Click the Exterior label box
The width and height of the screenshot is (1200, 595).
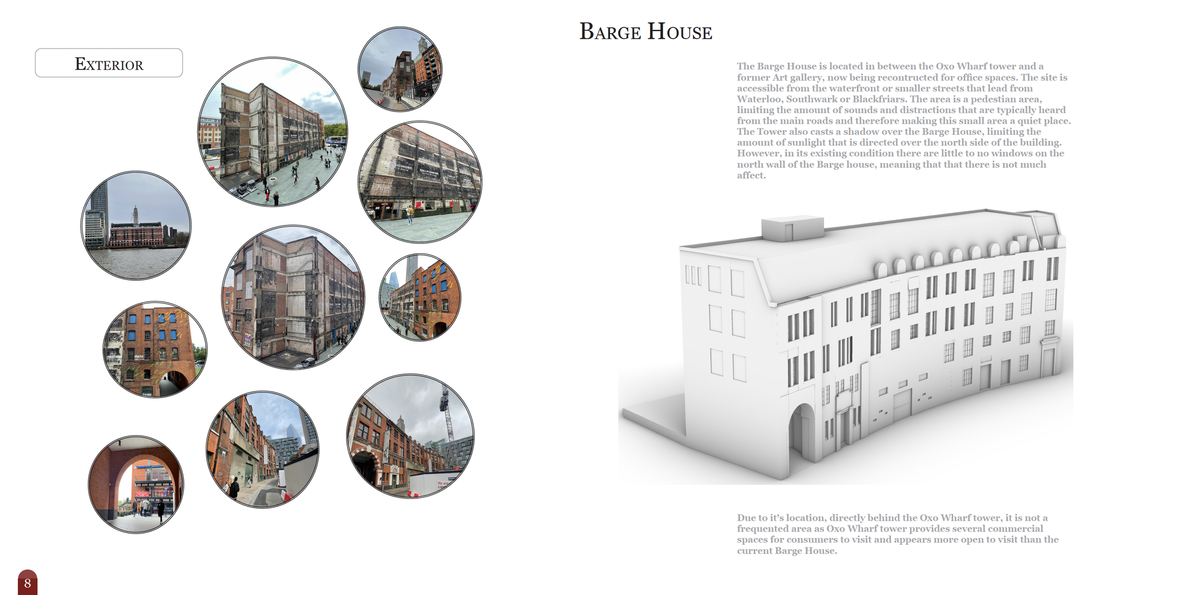click(108, 63)
